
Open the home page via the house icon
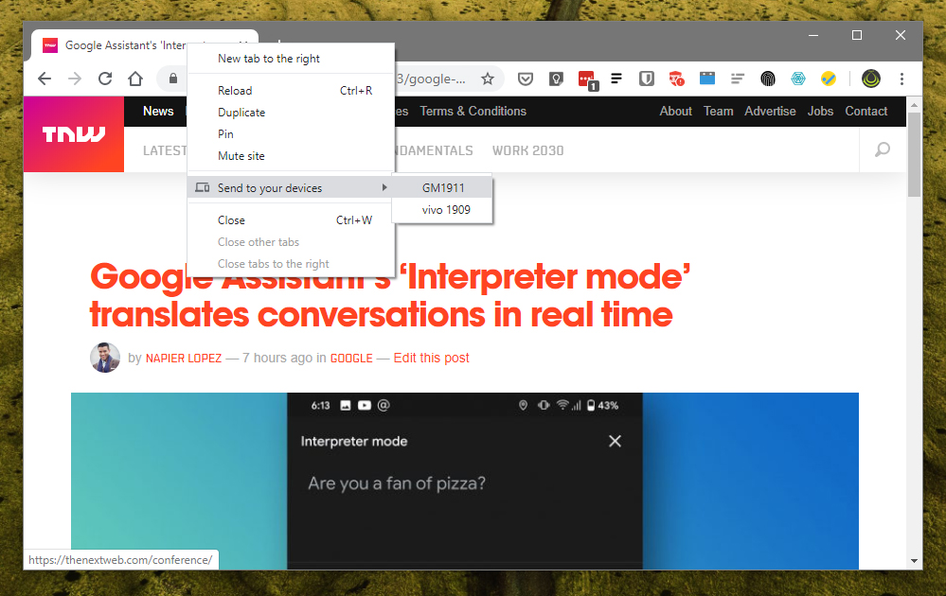pos(135,79)
